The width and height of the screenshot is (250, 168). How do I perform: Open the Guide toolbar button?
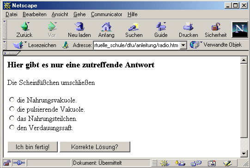coord(161,30)
